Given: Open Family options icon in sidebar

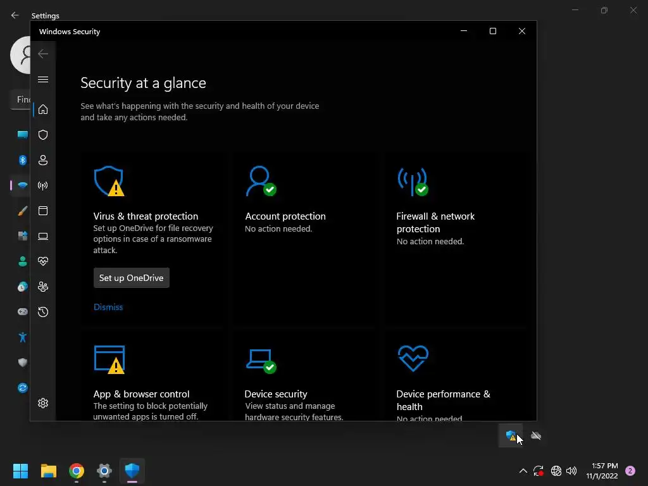Looking at the screenshot, I should tap(43, 287).
